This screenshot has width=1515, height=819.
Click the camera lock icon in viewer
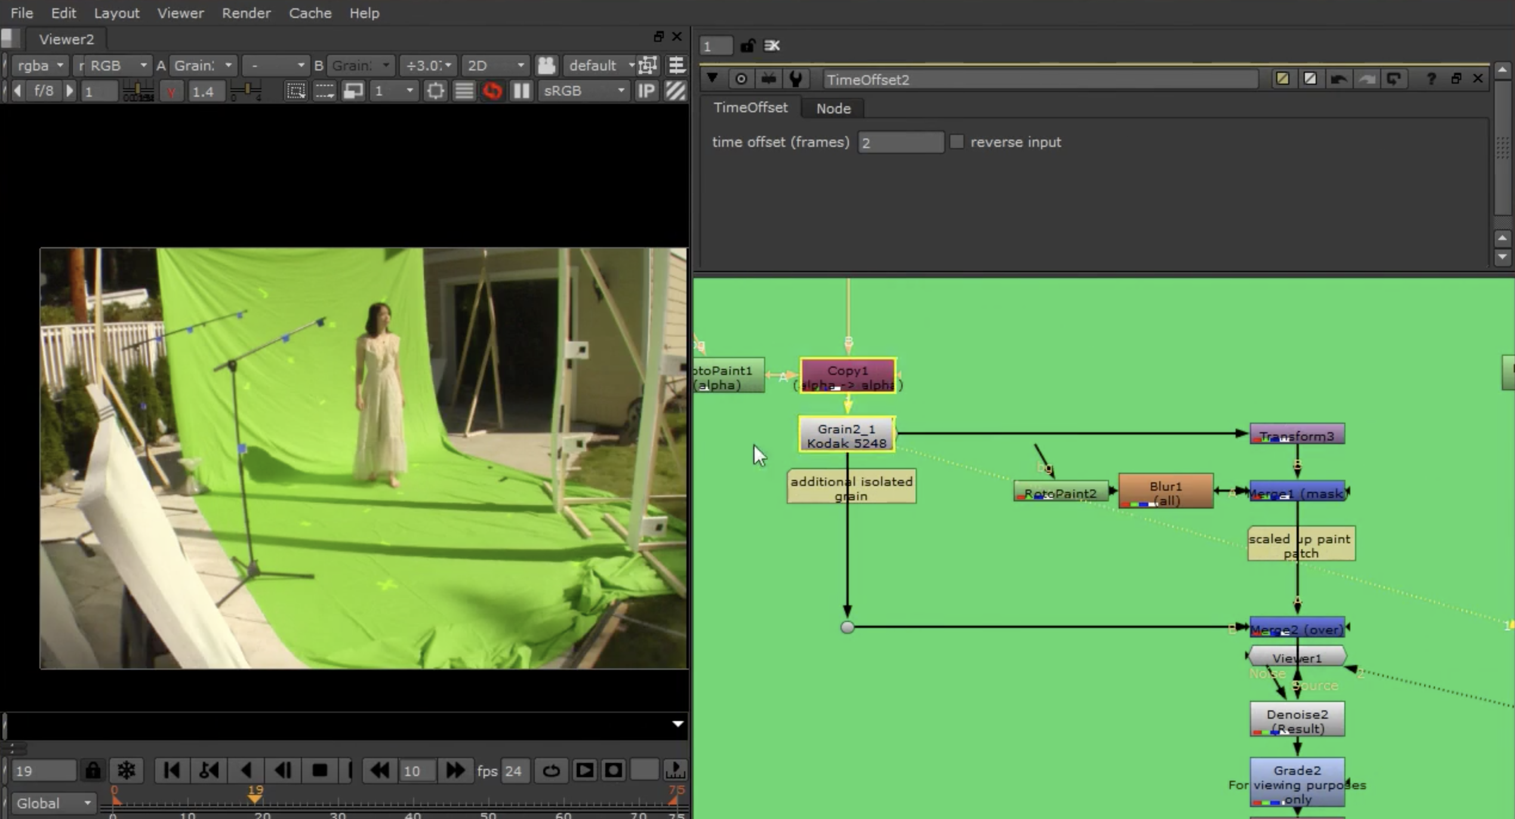546,65
